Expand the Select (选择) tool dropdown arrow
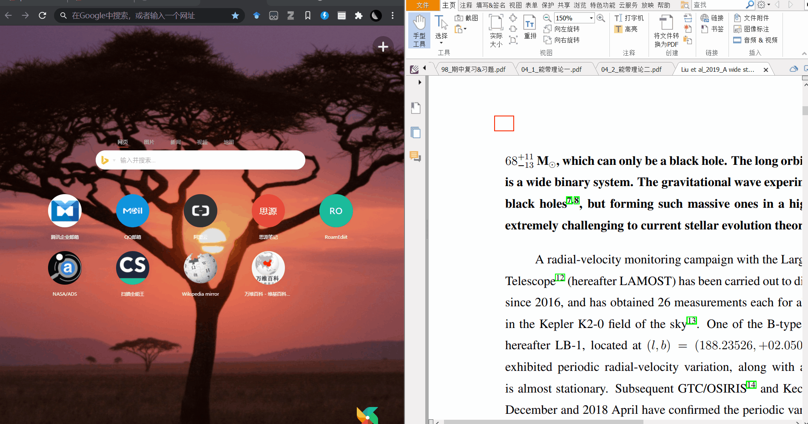 441,43
